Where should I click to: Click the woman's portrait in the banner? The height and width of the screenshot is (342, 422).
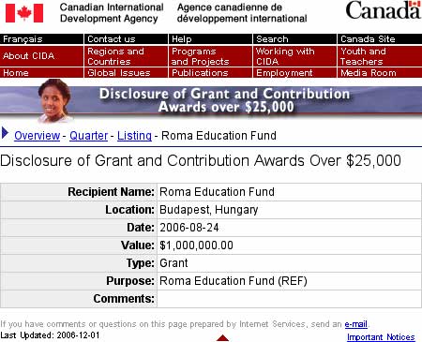[55, 100]
